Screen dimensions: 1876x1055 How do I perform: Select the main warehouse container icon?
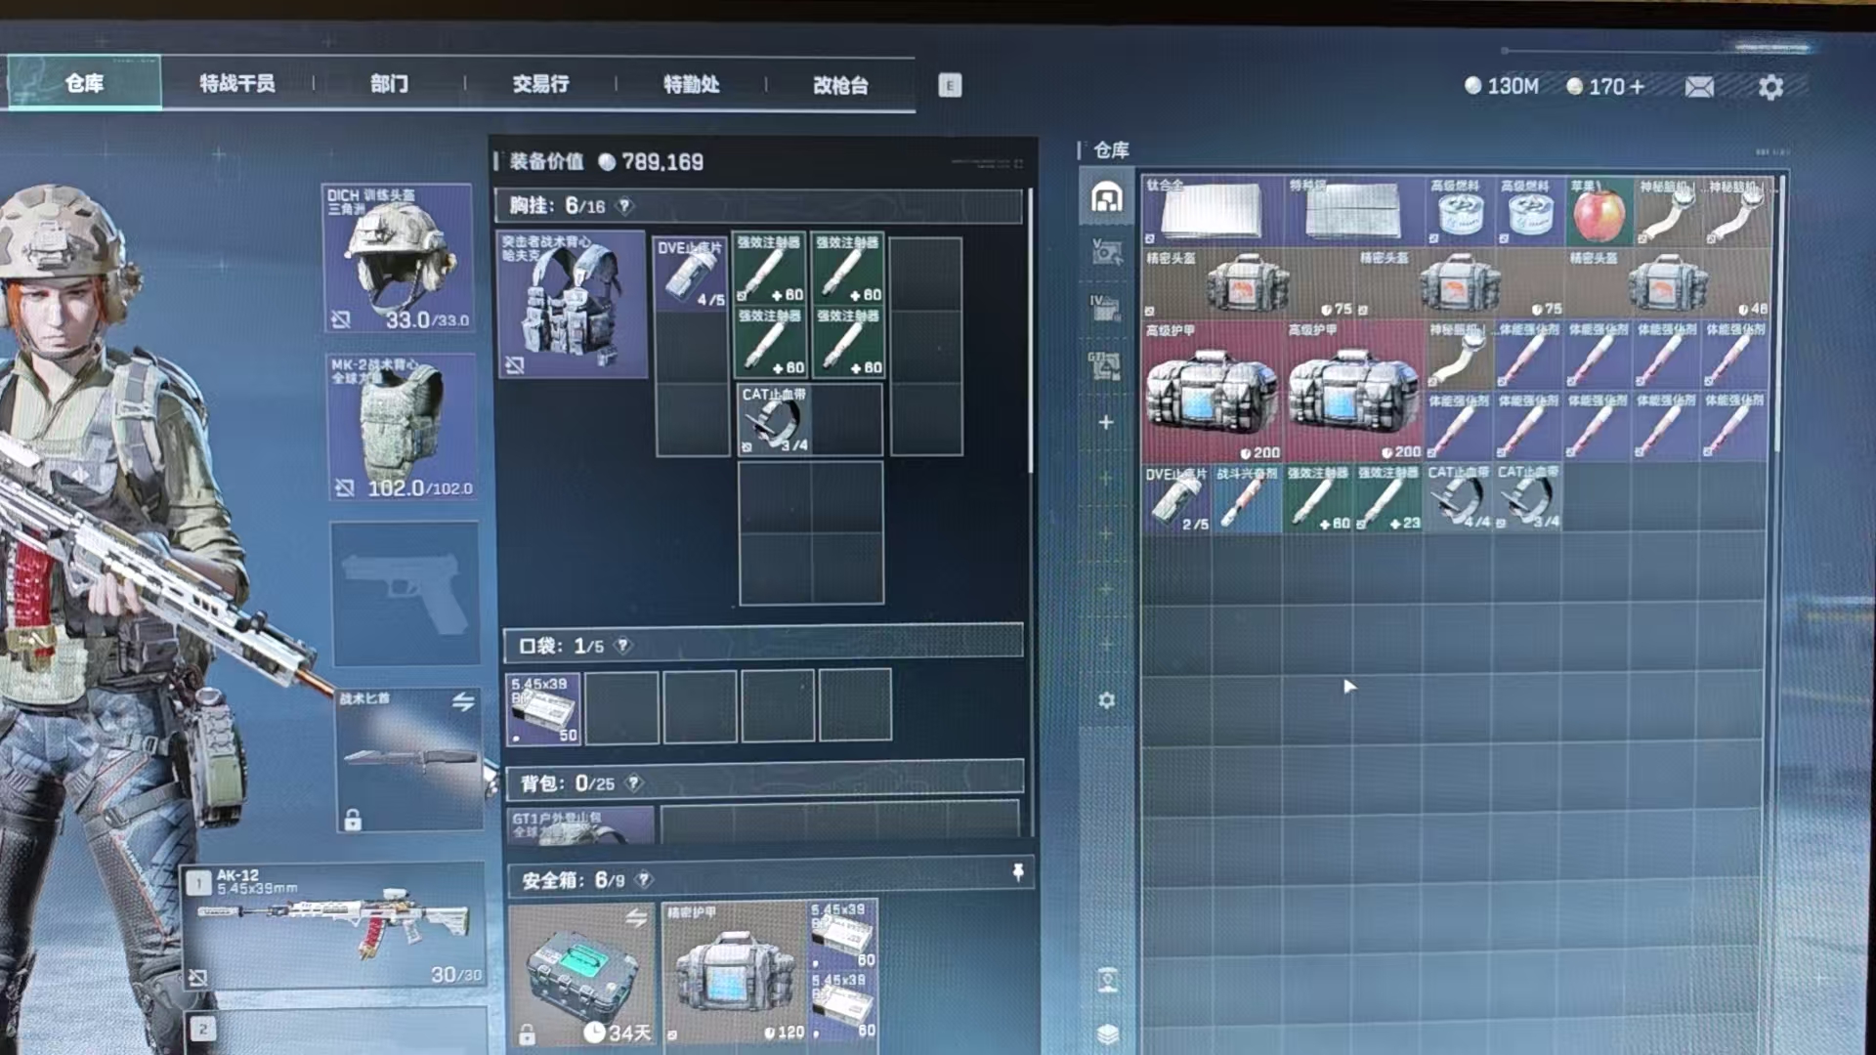pyautogui.click(x=1106, y=198)
